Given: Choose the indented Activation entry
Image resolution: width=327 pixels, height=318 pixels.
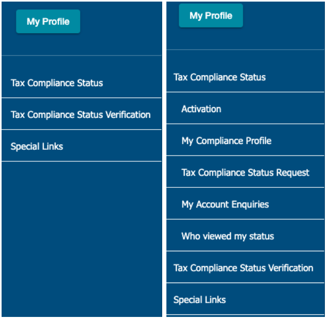Looking at the screenshot, I should coord(245,109).
